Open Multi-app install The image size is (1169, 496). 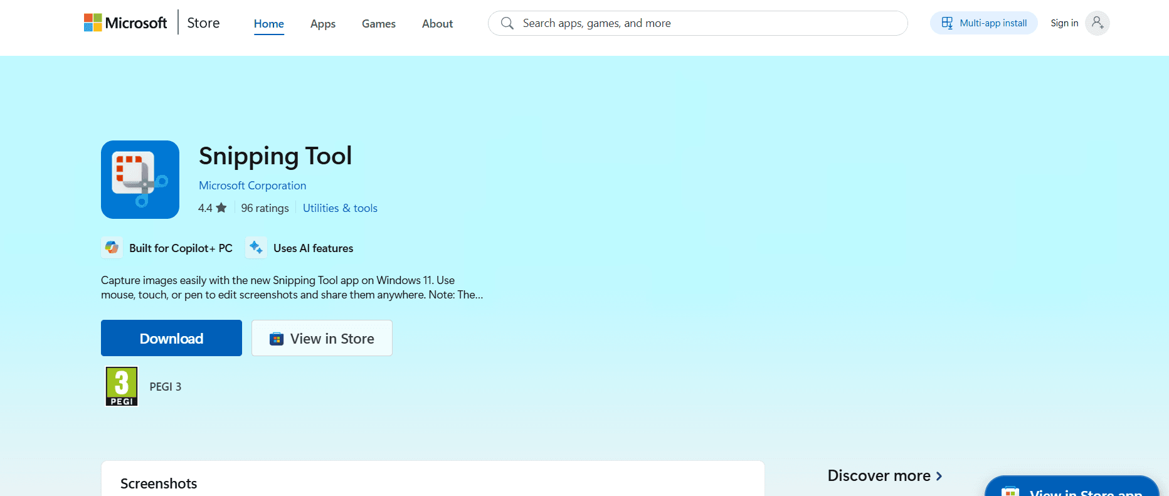point(983,23)
